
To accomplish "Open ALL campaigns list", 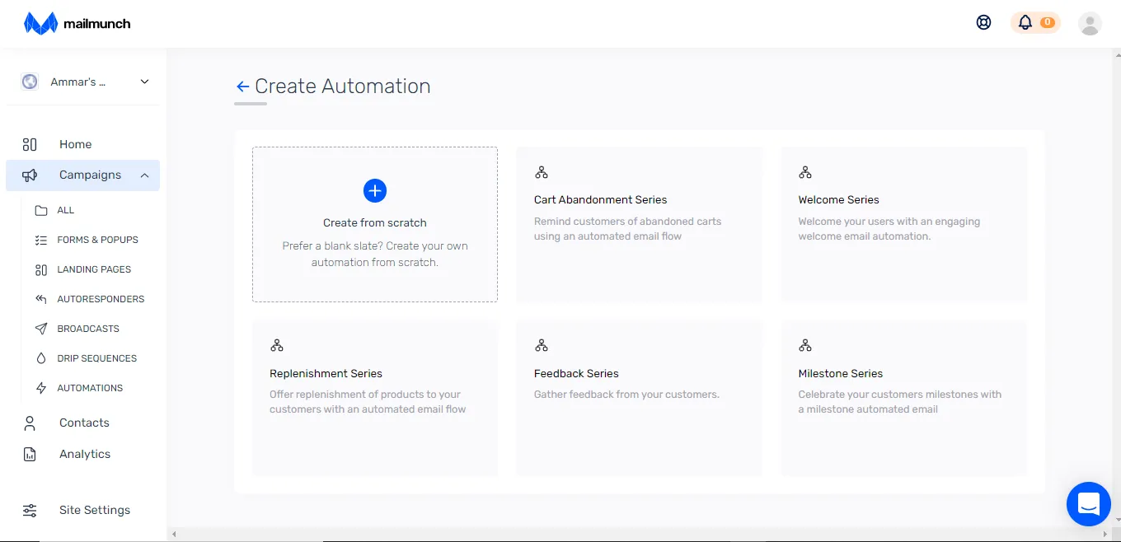I will 66,210.
